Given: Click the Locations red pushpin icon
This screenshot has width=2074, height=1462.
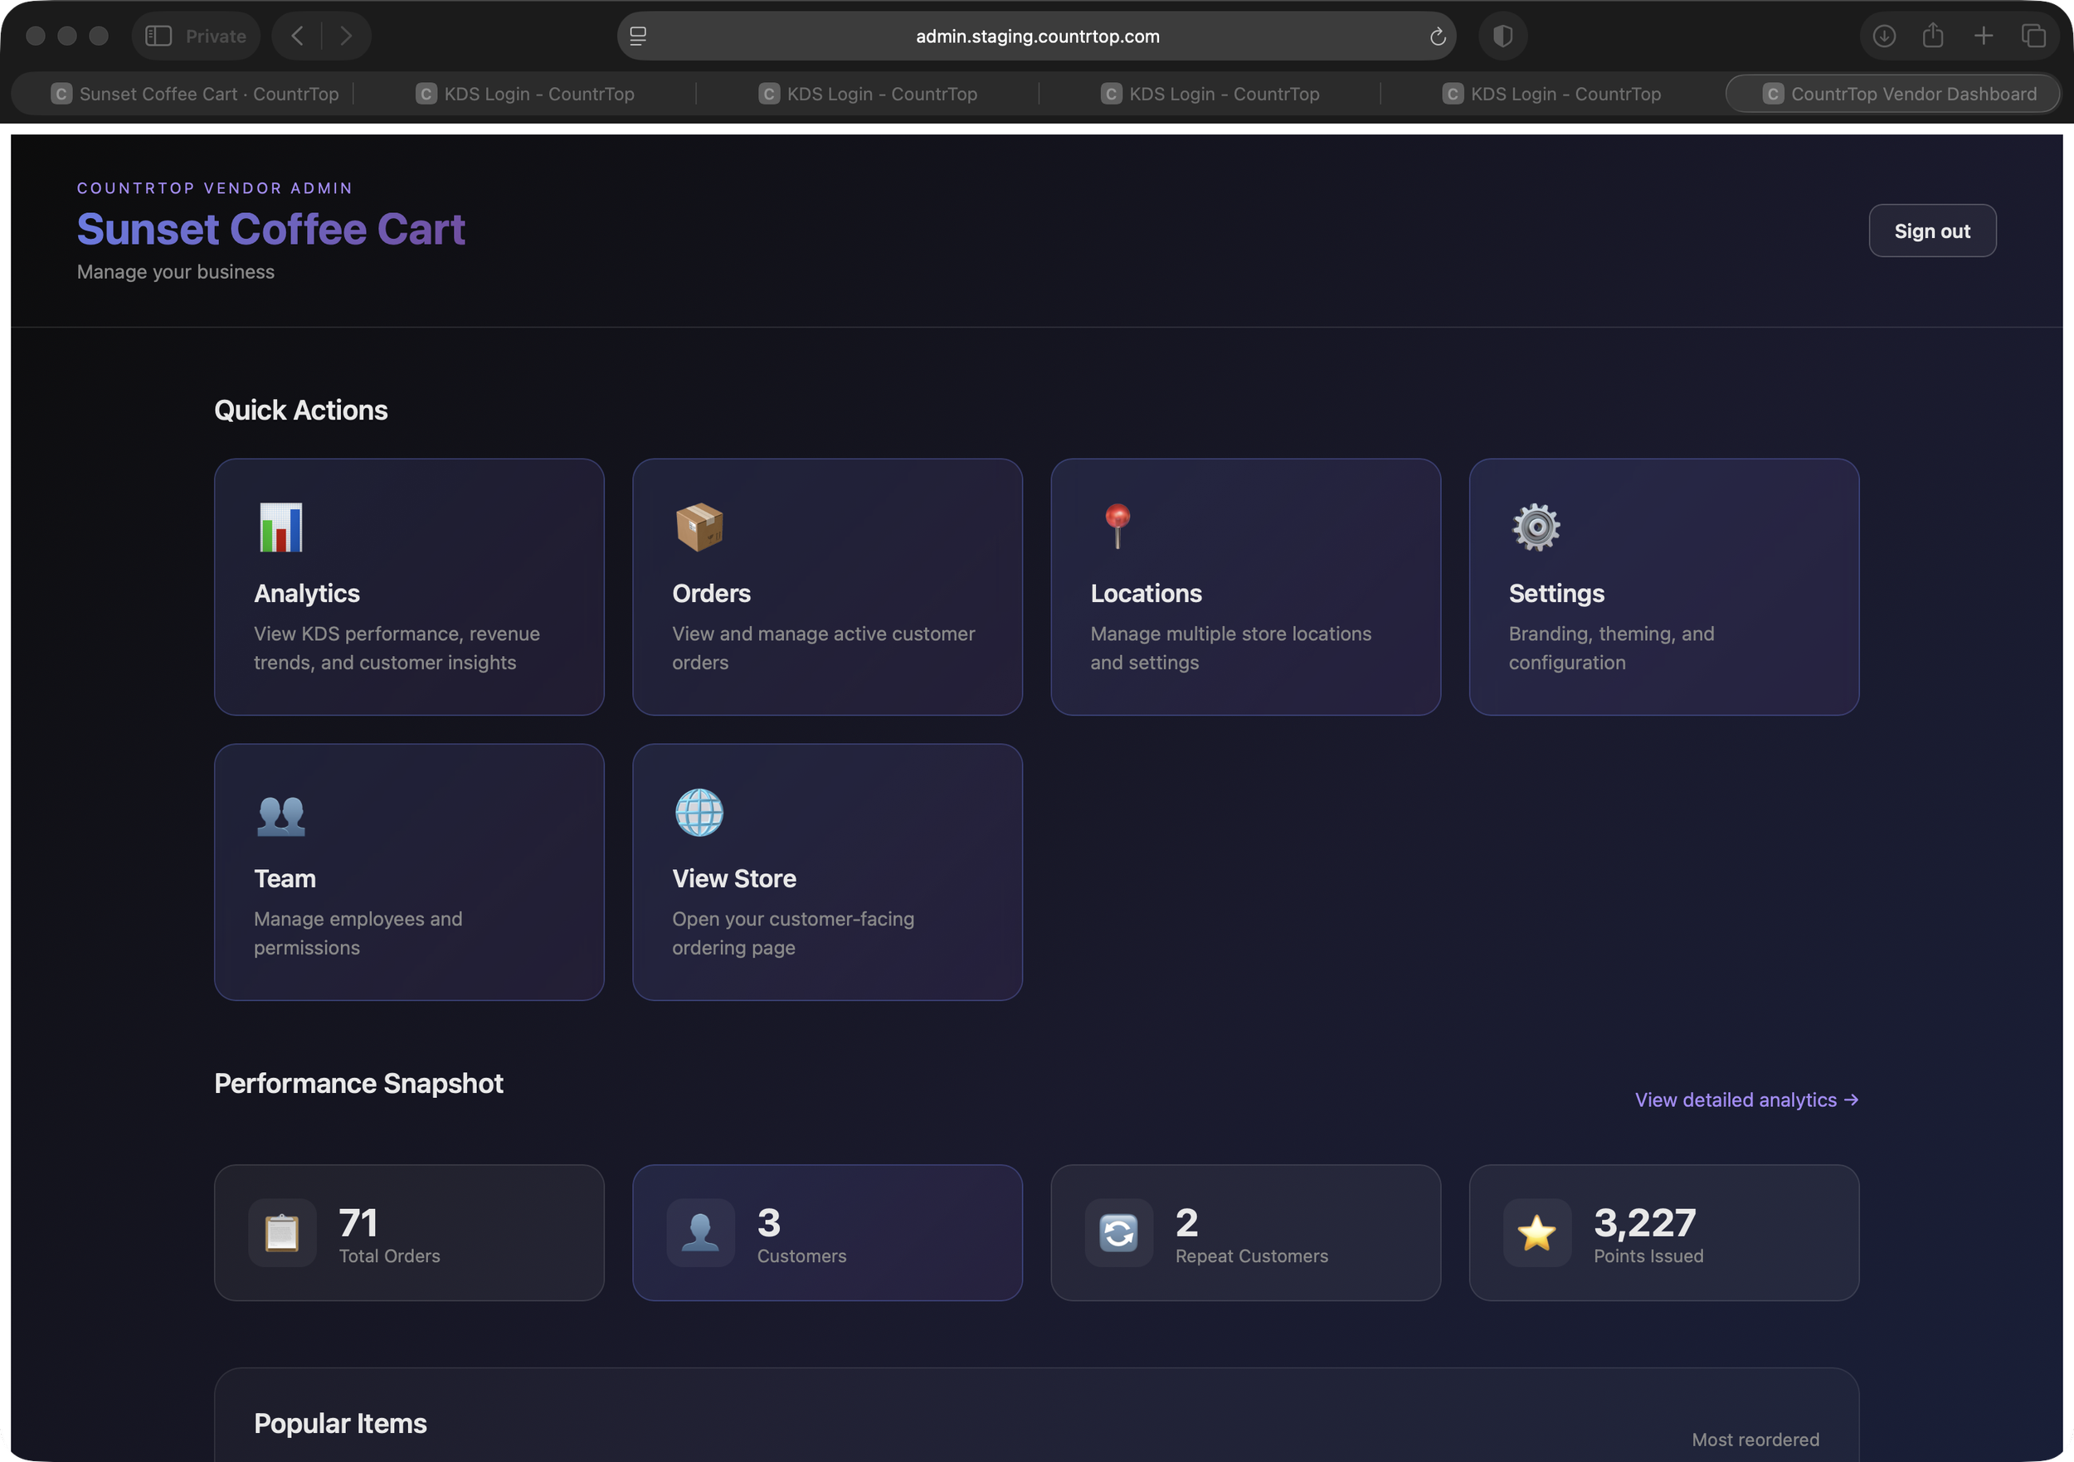Looking at the screenshot, I should (x=1117, y=526).
